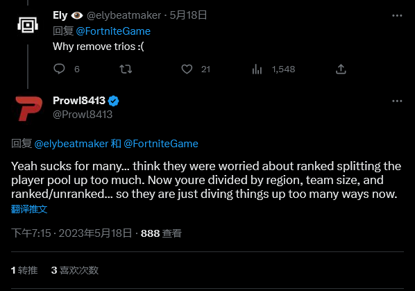The width and height of the screenshot is (415, 291).
Task: Open @FortniteGame mention under Ely's name
Action: point(113,31)
